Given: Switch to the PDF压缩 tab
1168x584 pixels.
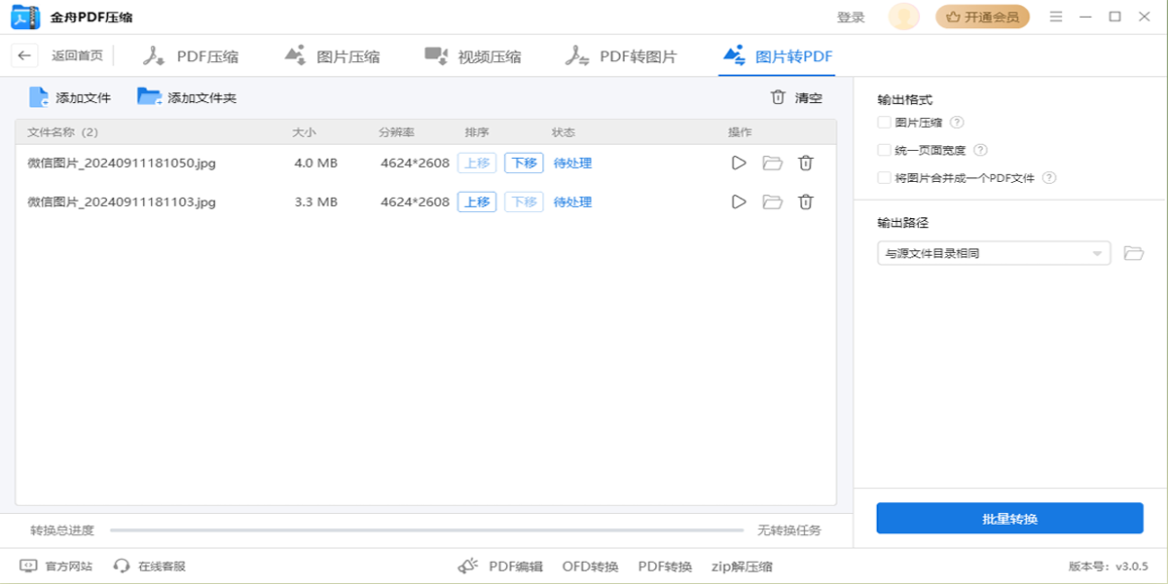Looking at the screenshot, I should point(191,55).
